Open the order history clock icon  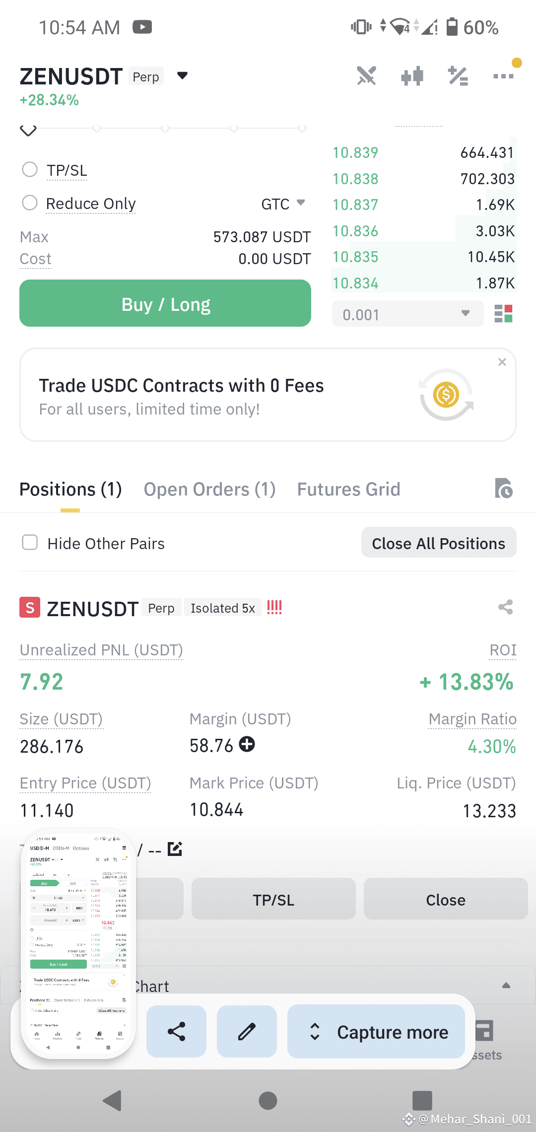coord(504,489)
